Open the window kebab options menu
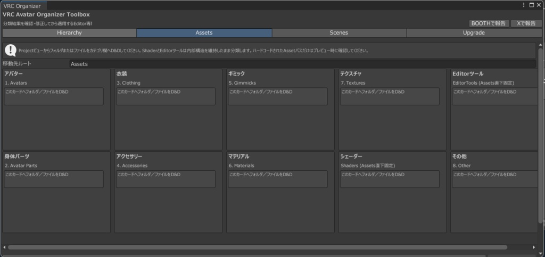545x257 pixels. 524,5
